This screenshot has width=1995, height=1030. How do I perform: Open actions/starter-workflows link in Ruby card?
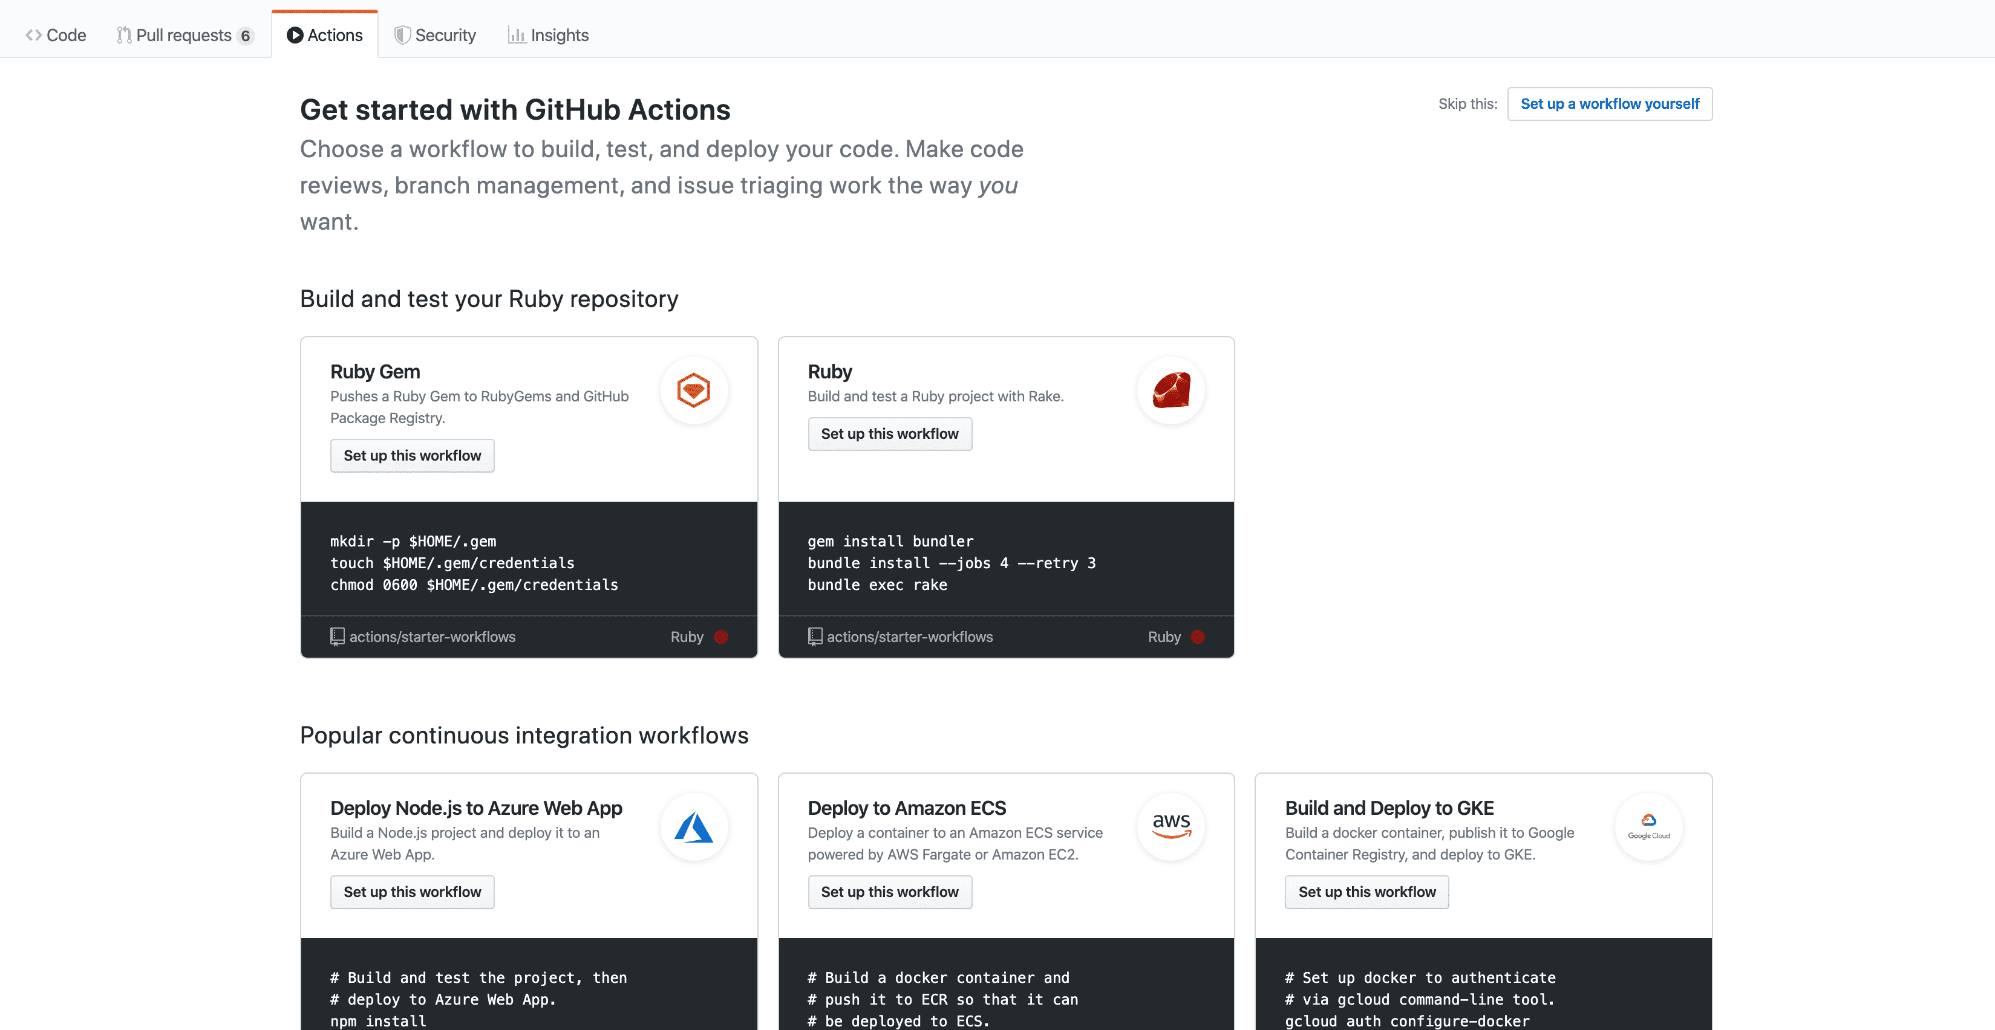pos(909,636)
